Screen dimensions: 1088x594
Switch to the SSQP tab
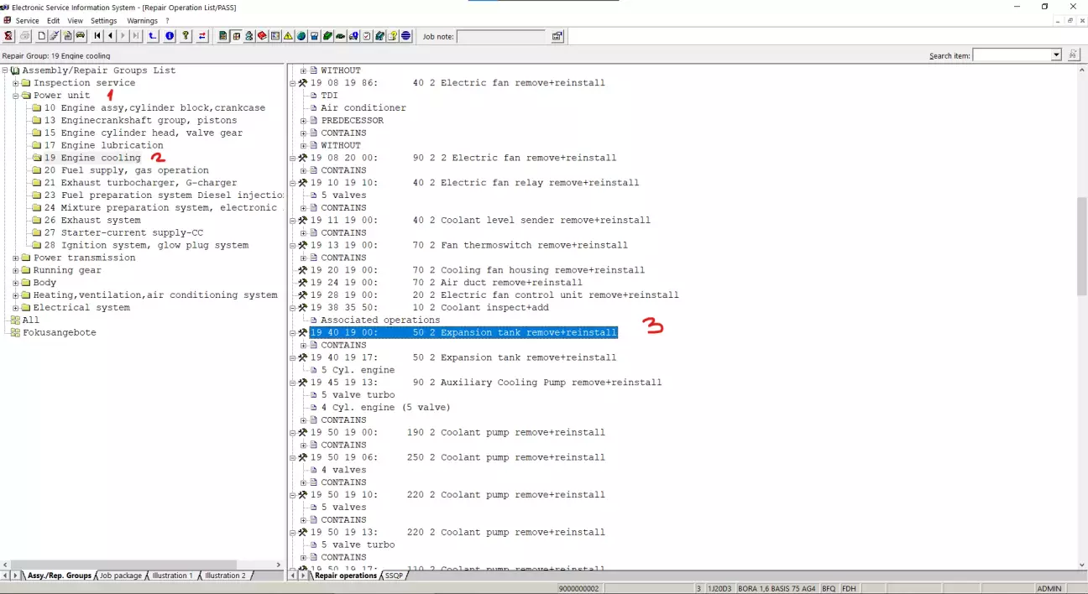[x=394, y=576]
